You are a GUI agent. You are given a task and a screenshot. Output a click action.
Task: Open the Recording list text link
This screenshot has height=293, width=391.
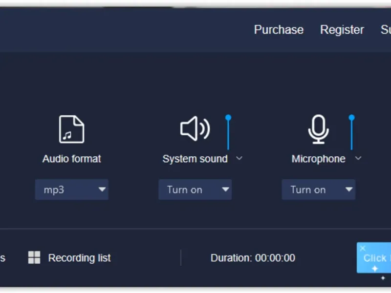79,258
